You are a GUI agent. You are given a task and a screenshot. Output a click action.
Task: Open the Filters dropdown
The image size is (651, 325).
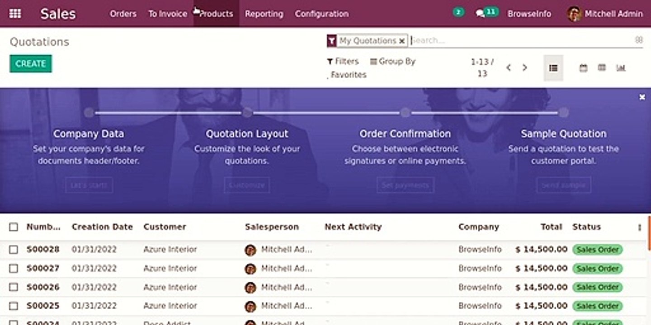tap(343, 61)
